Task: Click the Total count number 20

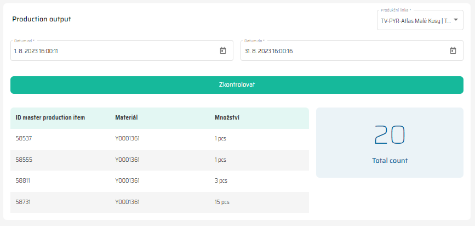Action: click(x=390, y=135)
